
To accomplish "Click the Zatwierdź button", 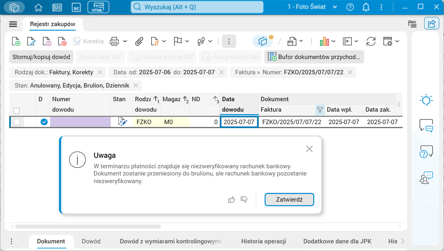I will 289,200.
